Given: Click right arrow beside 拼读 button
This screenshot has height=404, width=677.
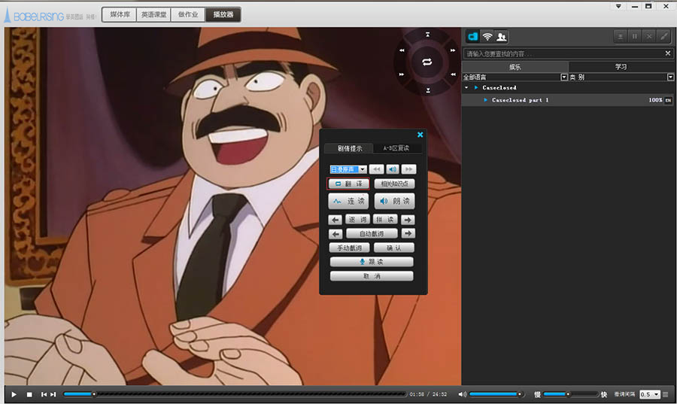Looking at the screenshot, I should click(408, 220).
